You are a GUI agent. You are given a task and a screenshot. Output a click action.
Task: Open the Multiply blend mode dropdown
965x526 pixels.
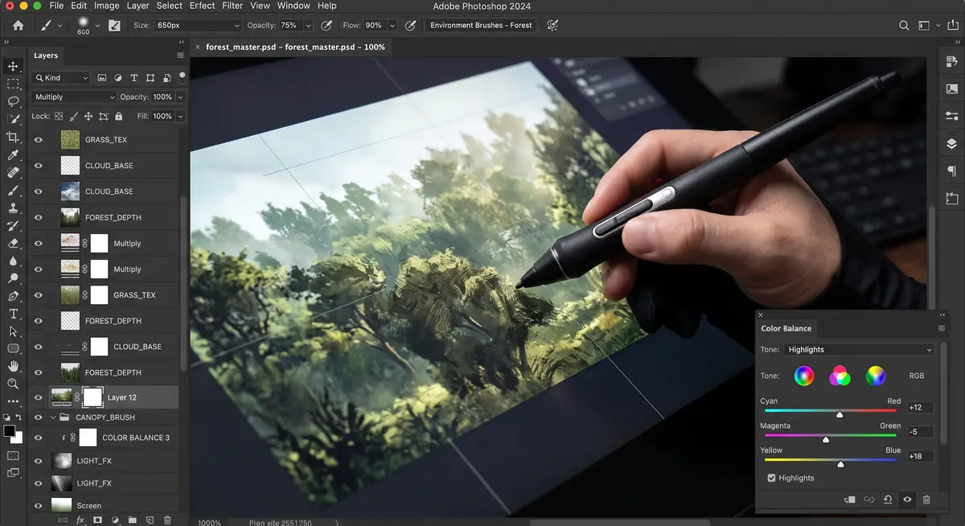74,97
